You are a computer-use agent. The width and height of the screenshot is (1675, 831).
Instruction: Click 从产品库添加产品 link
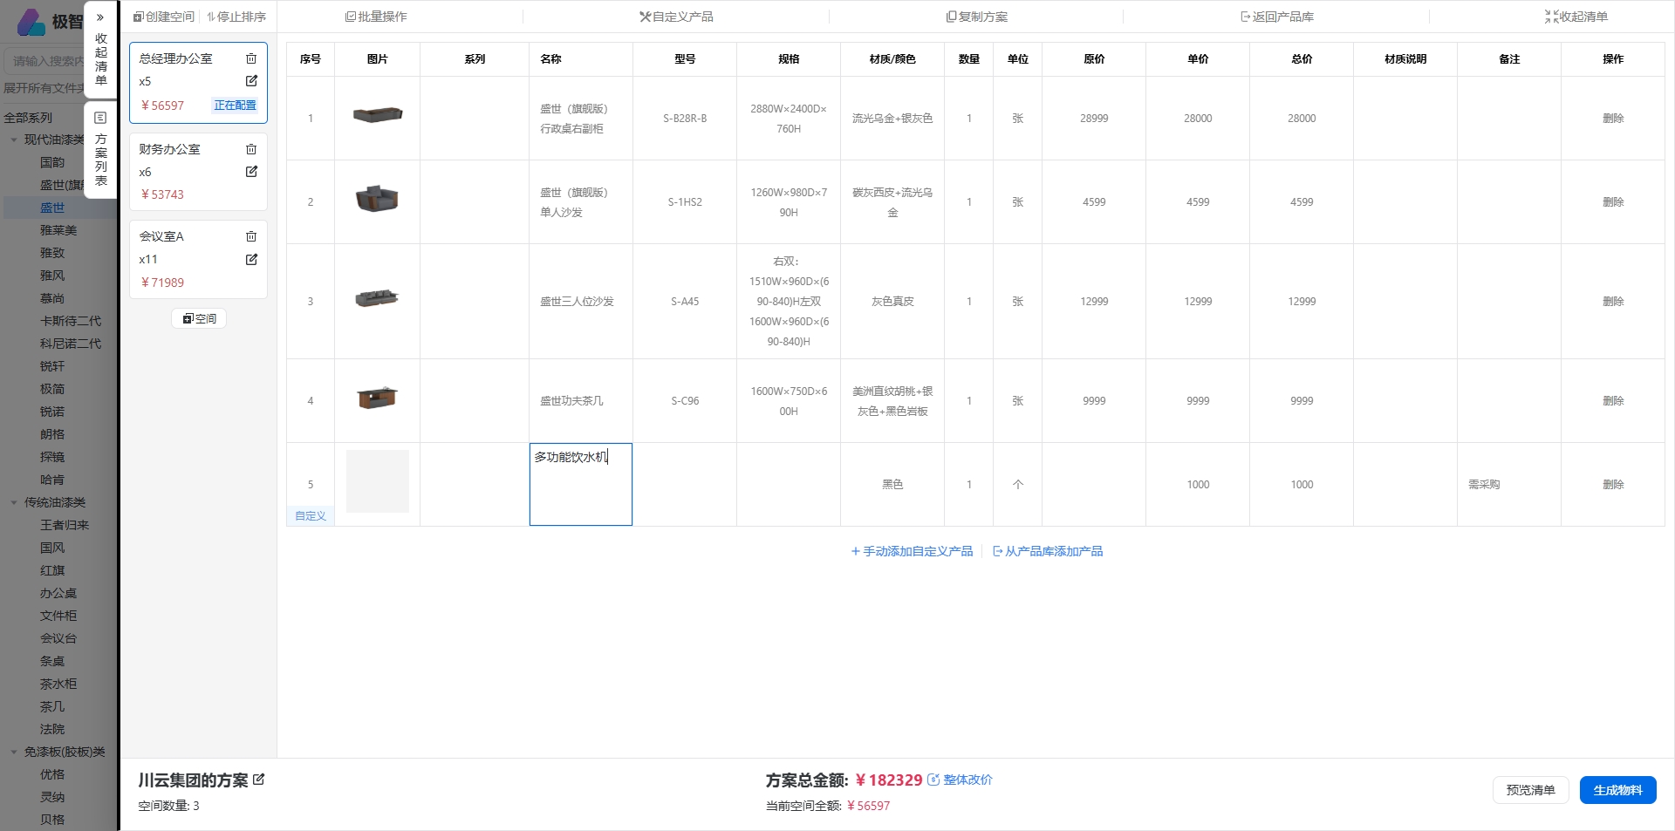click(1048, 551)
